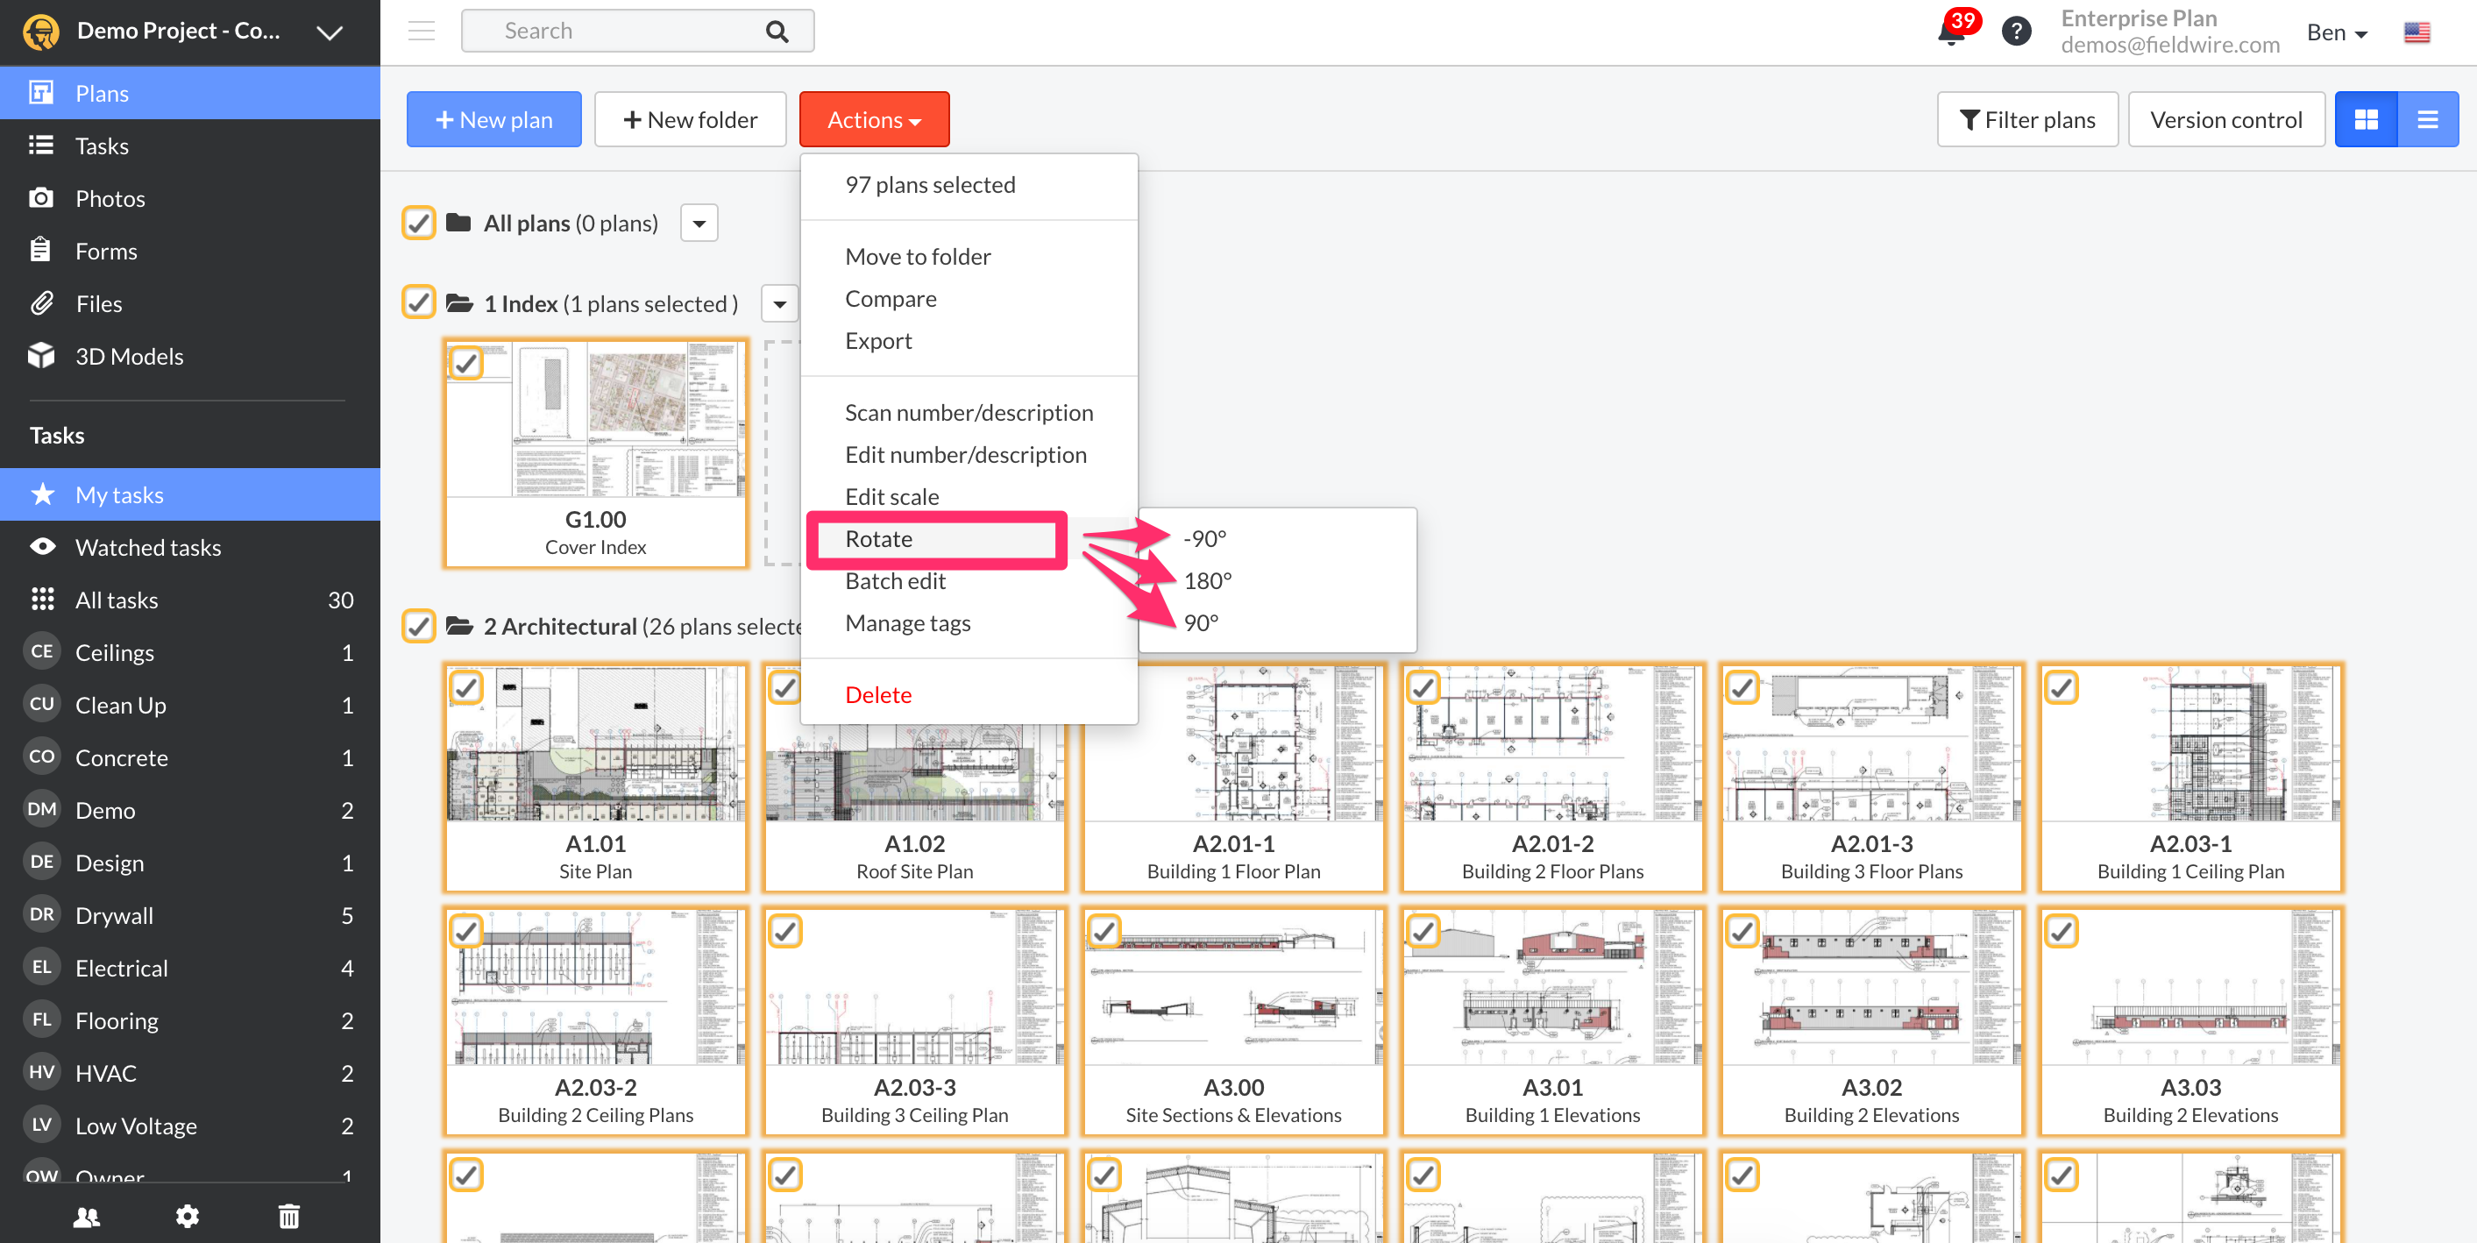This screenshot has height=1243, width=2477.
Task: Uncheck the A1.01 Site Plan checkbox
Action: click(467, 687)
